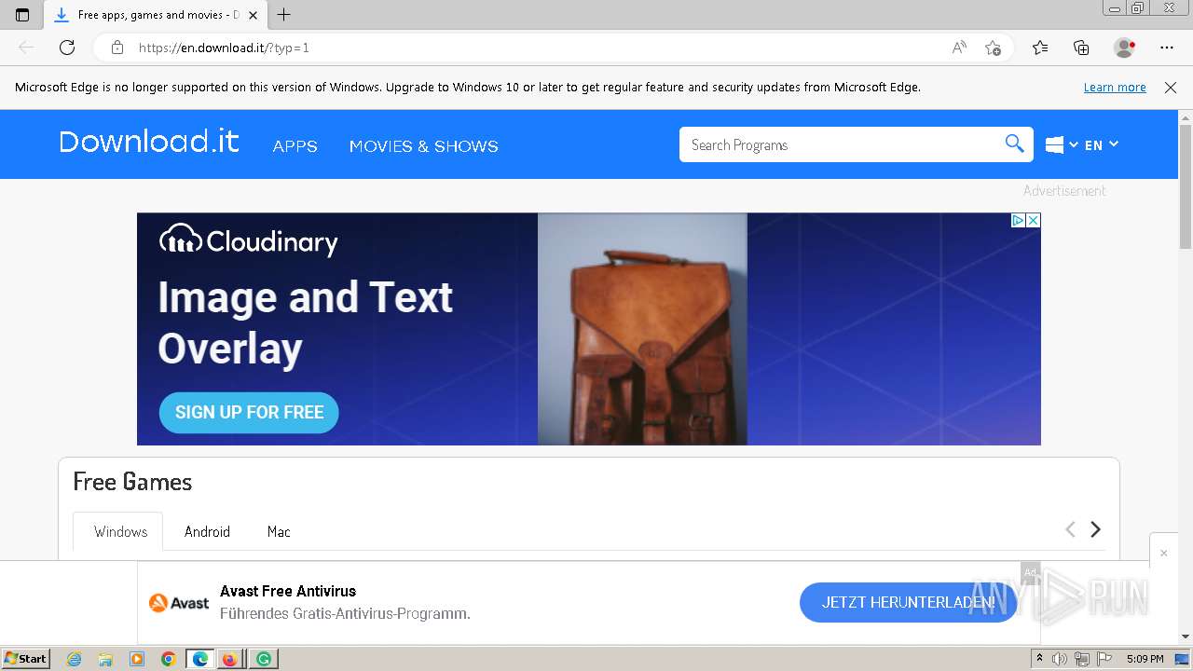Open the browser profile icon
This screenshot has width=1193, height=671.
tap(1124, 48)
